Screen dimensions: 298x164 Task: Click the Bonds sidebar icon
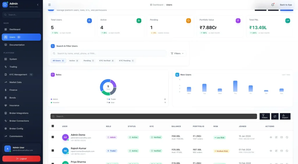(6, 98)
